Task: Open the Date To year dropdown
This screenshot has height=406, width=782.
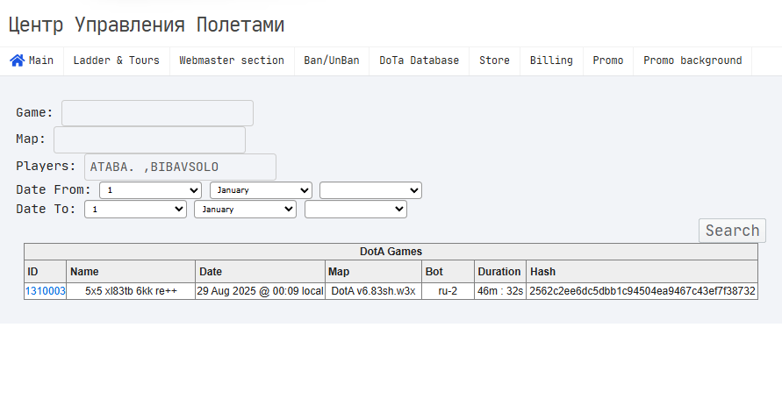Action: 355,210
